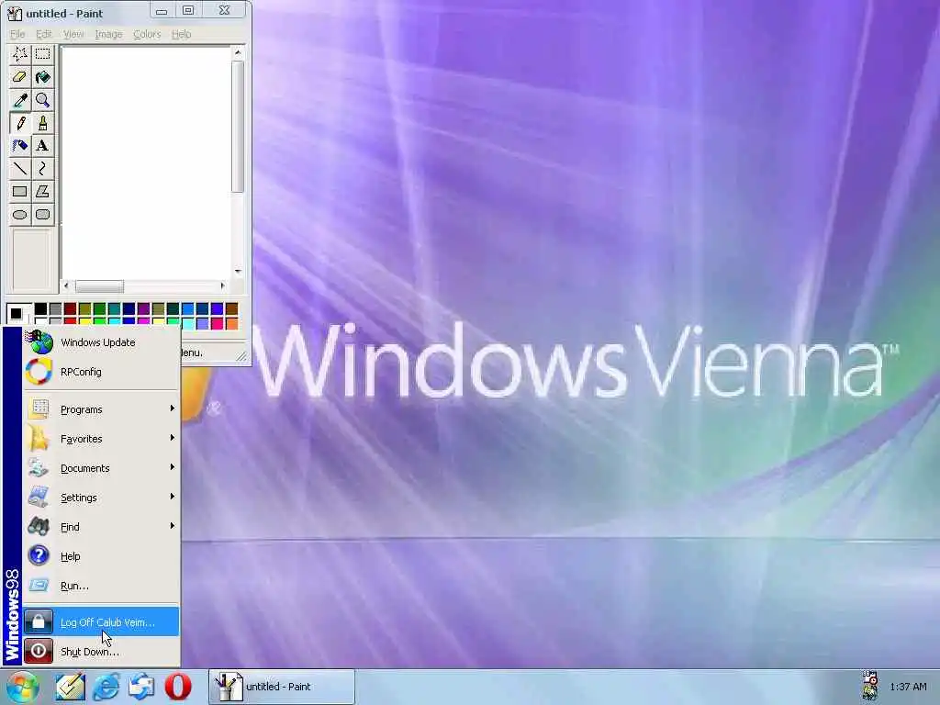Image resolution: width=940 pixels, height=705 pixels.
Task: Open the Run... dialog entry
Action: pyautogui.click(x=101, y=586)
